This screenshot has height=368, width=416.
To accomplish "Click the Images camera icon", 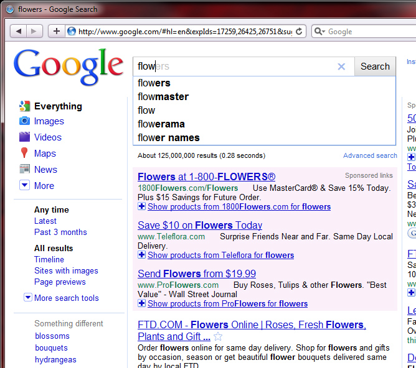I will tap(24, 121).
